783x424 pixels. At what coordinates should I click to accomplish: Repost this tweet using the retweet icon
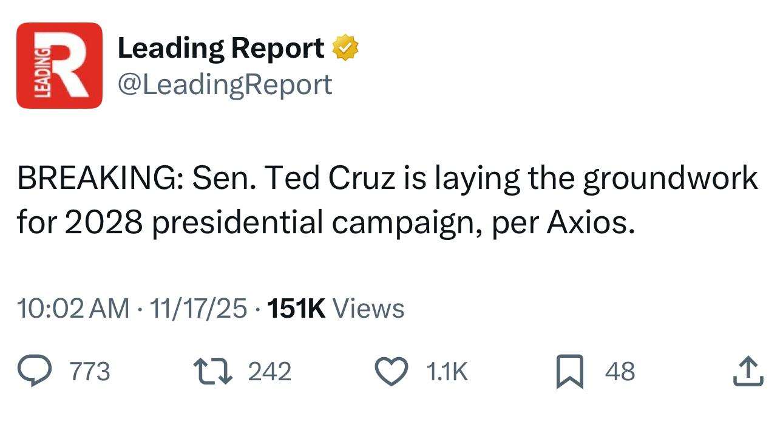(x=212, y=372)
